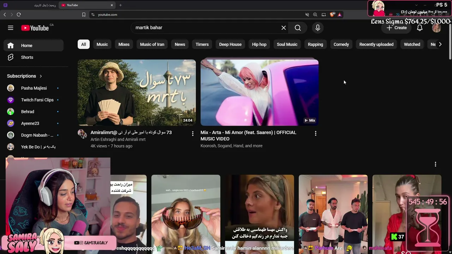Click the Create button
The image size is (452, 254).
(397, 28)
